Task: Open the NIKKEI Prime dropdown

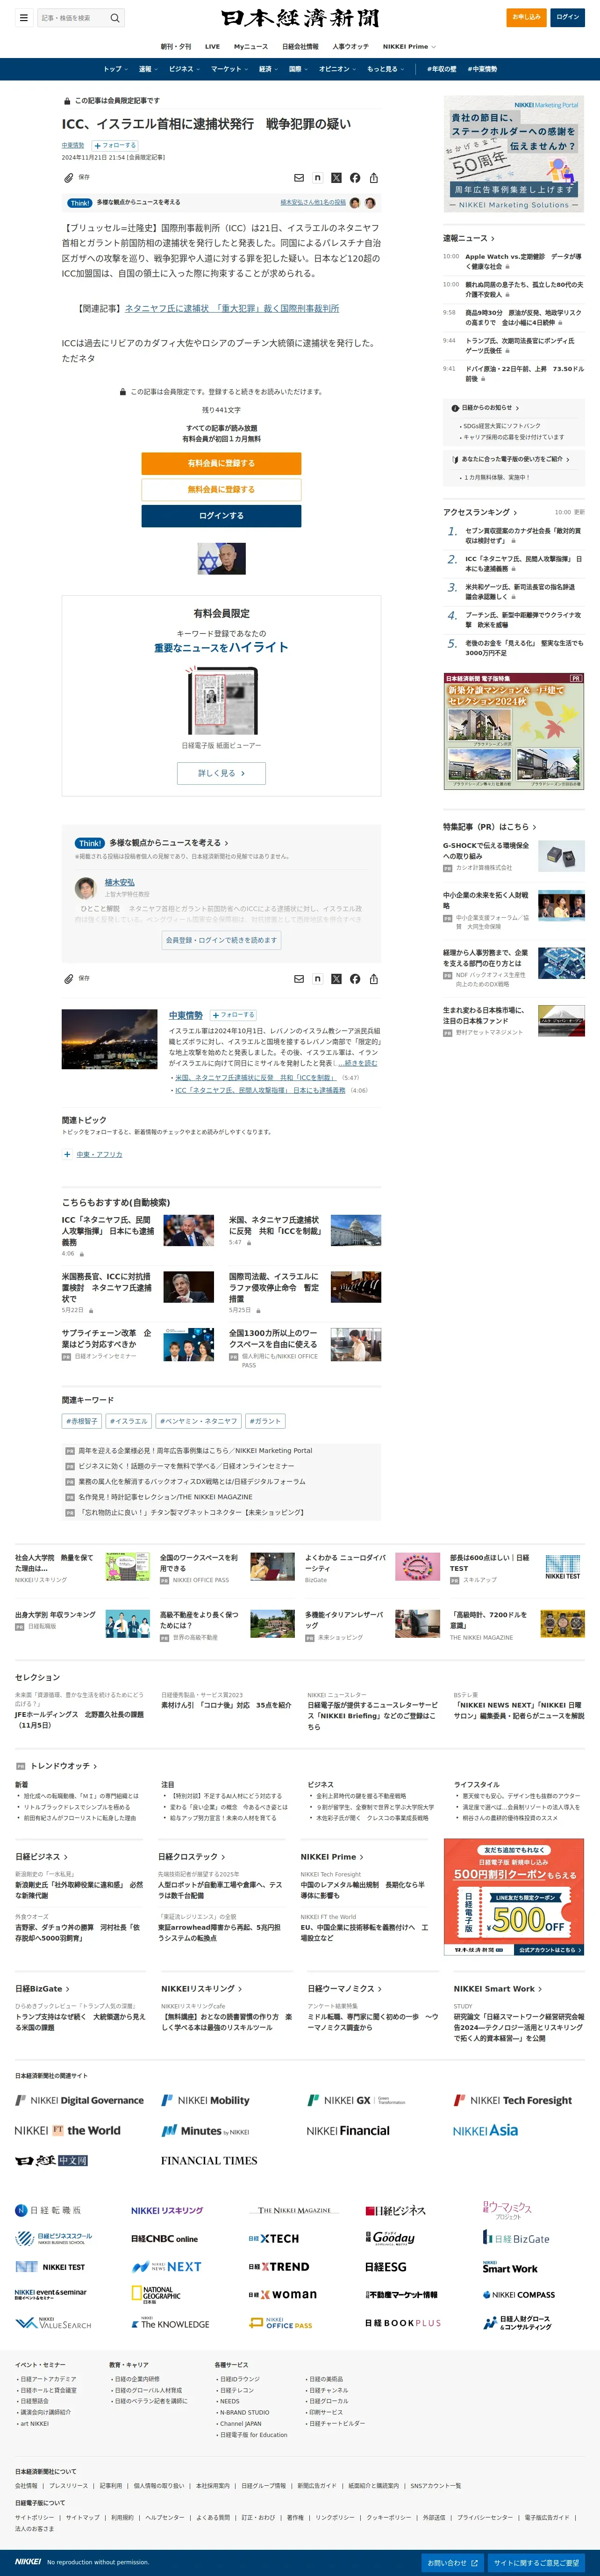Action: coord(409,46)
